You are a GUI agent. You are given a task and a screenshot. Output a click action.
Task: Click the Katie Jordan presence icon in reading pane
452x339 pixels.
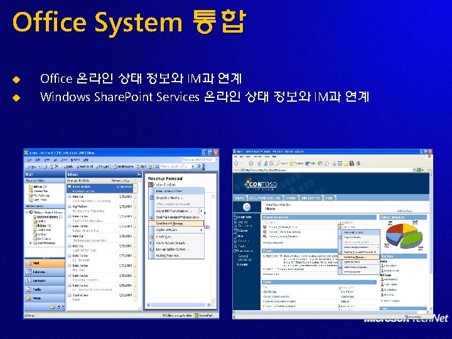151,184
